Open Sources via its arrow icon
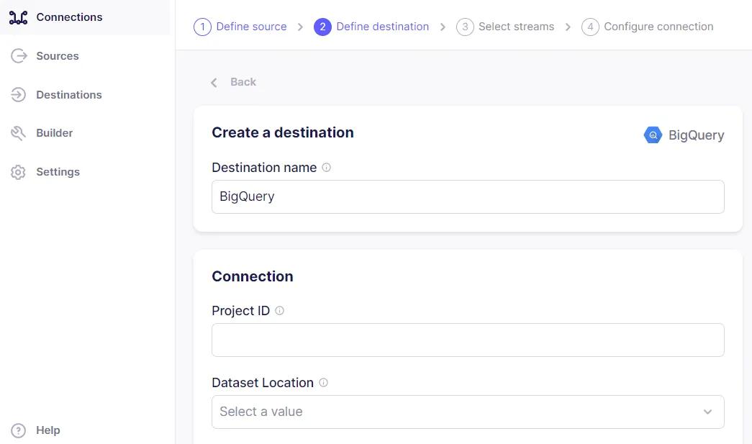The image size is (752, 444). coord(19,56)
